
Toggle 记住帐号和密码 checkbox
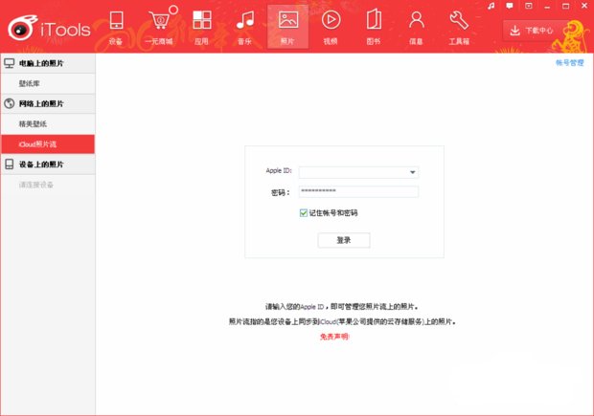(x=304, y=213)
